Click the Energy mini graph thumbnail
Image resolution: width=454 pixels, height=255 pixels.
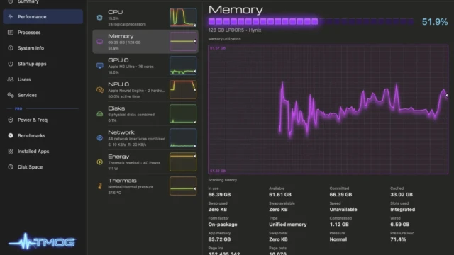click(183, 162)
